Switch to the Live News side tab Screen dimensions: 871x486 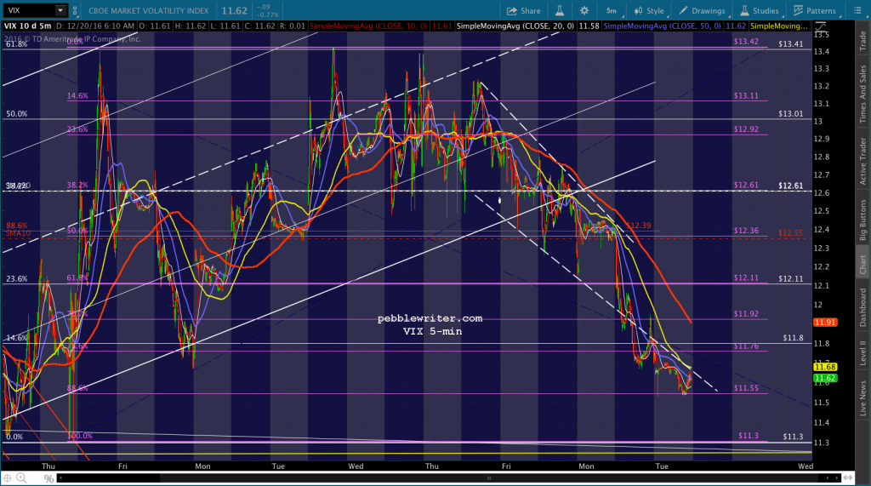pos(862,397)
